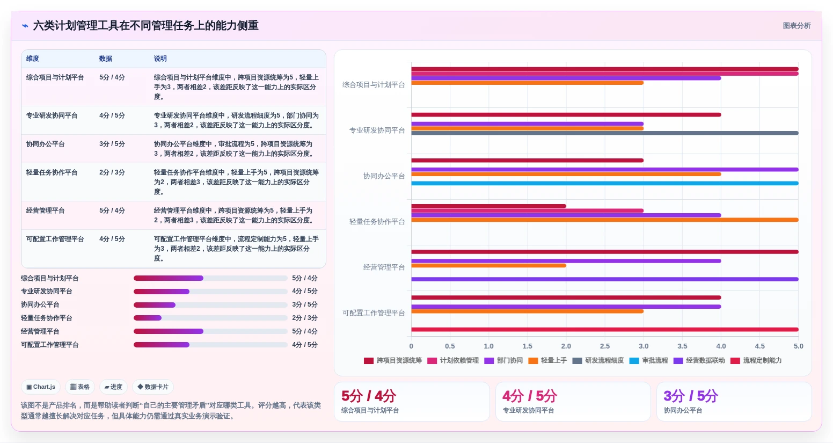Click 3分 / 5分 value in table
This screenshot has height=443, width=833.
coord(112,144)
